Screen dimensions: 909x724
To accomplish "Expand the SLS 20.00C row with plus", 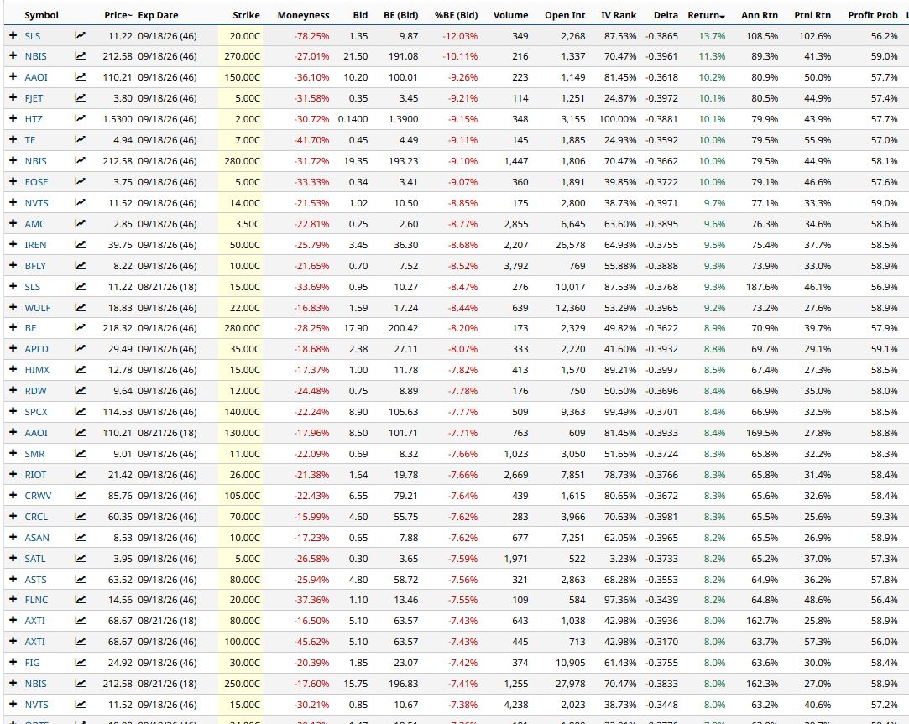I will (x=13, y=35).
